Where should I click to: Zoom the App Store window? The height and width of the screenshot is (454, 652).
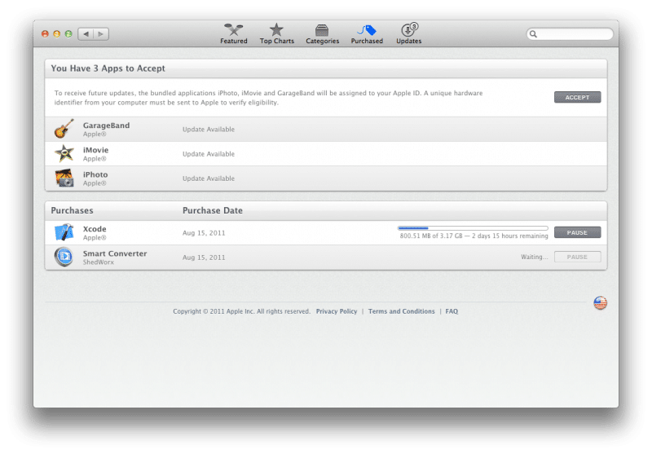click(x=68, y=34)
